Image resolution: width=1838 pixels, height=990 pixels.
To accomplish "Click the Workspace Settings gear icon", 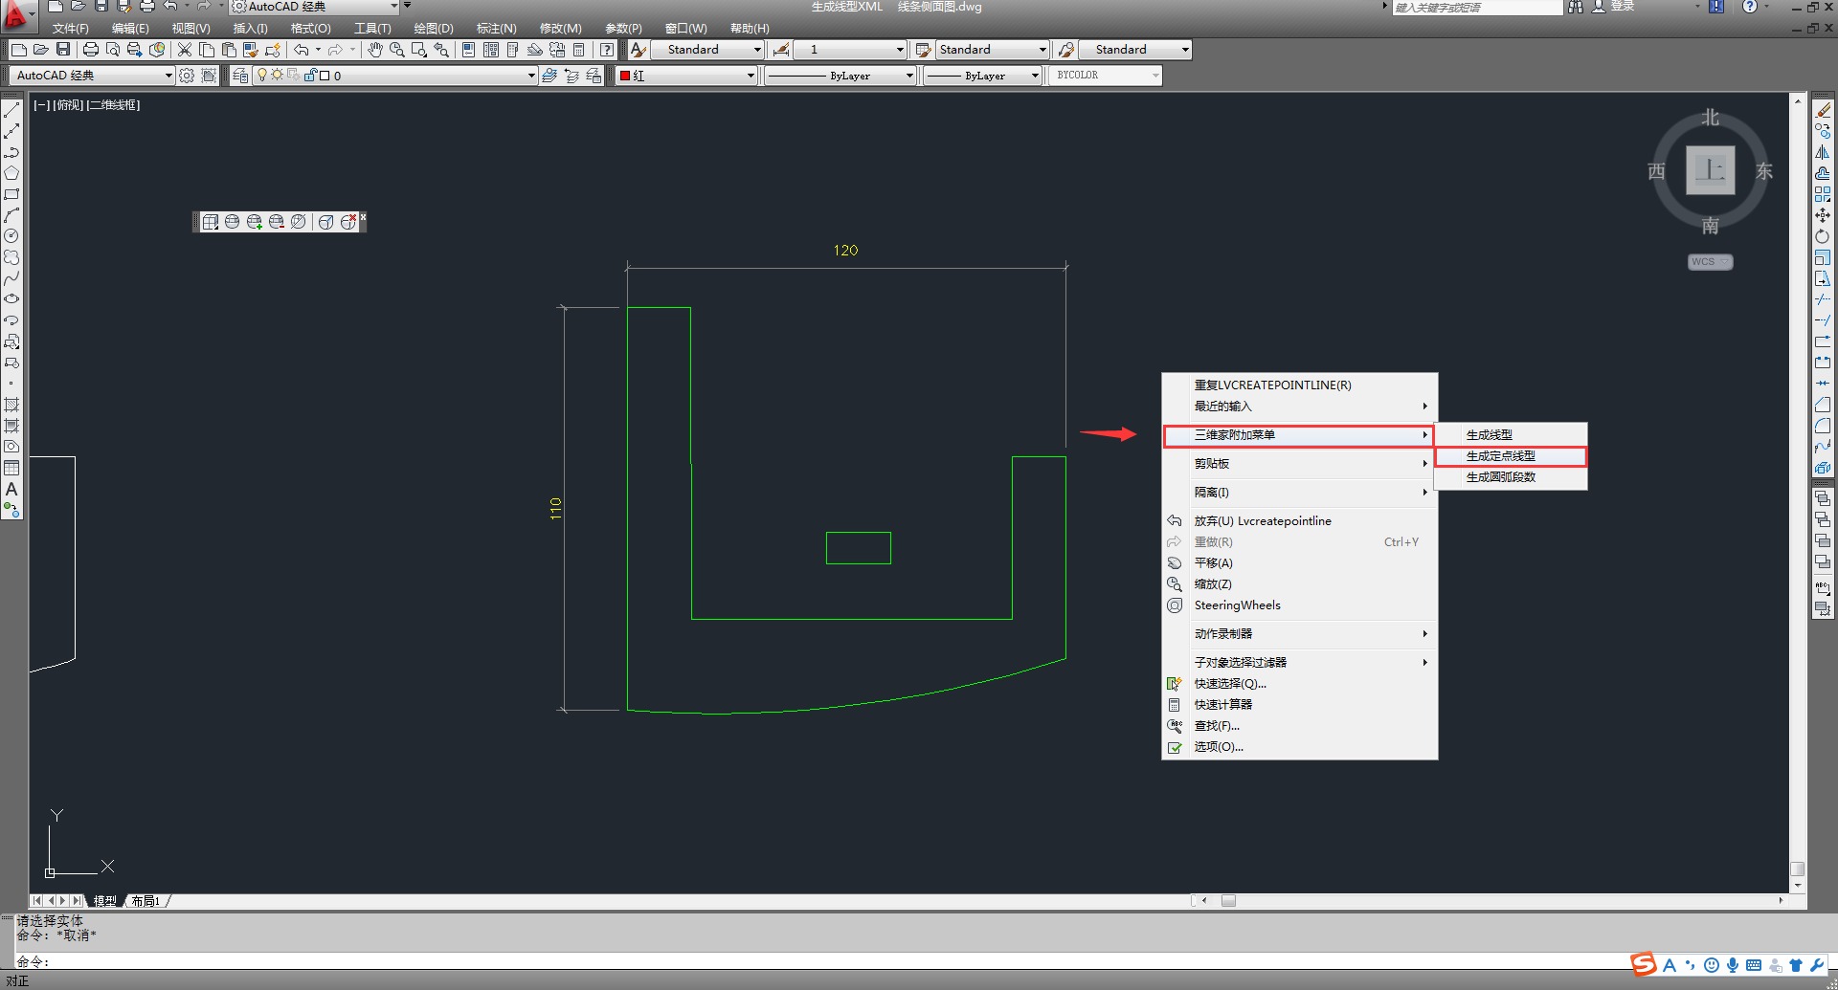I will pos(187,76).
